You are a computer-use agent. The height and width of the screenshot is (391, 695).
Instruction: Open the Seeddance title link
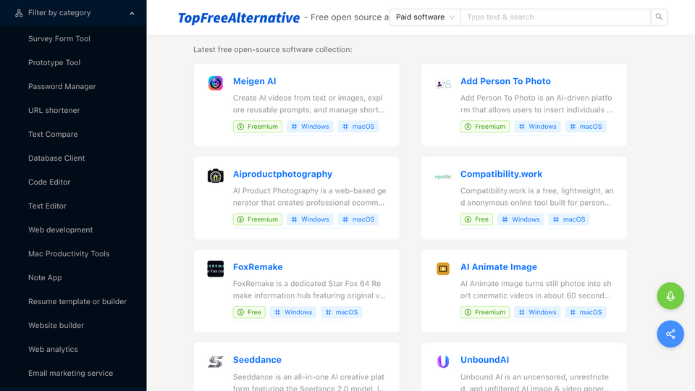[x=257, y=360]
